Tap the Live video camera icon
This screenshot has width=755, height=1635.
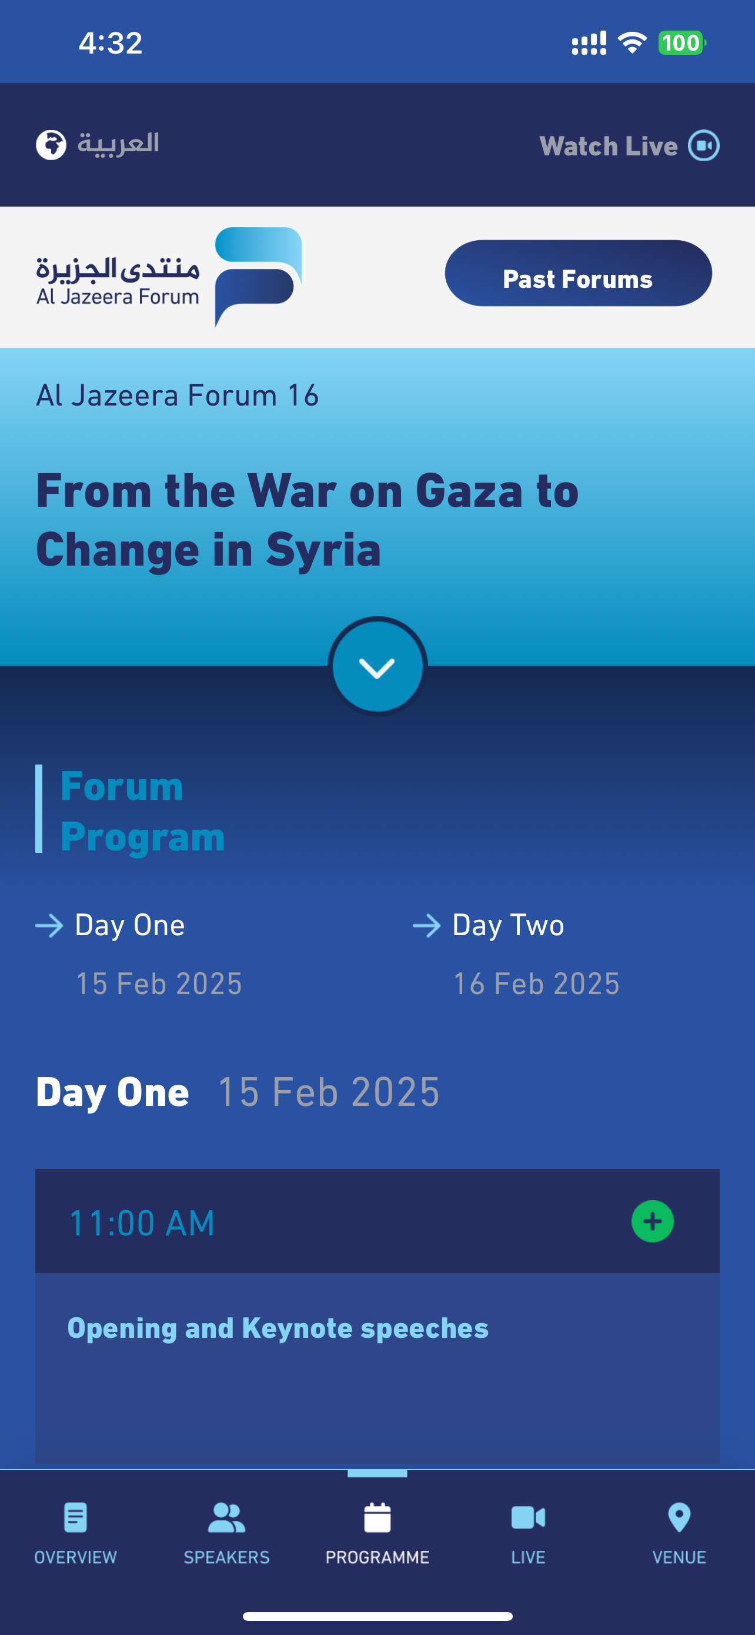pos(528,1517)
